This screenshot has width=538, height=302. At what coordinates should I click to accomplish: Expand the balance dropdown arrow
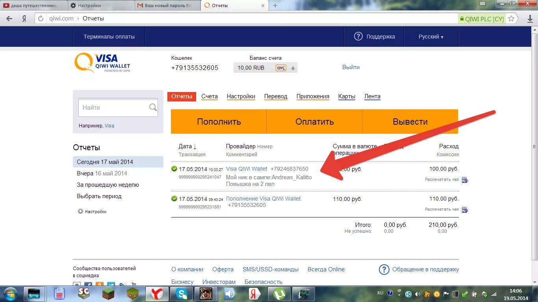[293, 68]
